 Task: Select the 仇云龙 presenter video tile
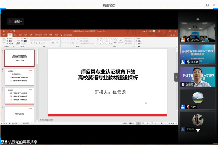coord(198,77)
